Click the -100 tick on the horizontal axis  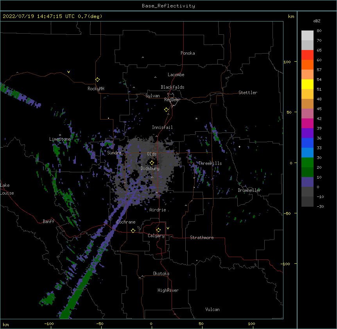click(x=49, y=324)
